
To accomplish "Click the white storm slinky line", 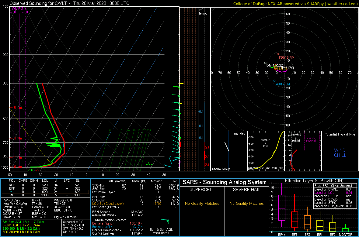I will click(x=227, y=147).
